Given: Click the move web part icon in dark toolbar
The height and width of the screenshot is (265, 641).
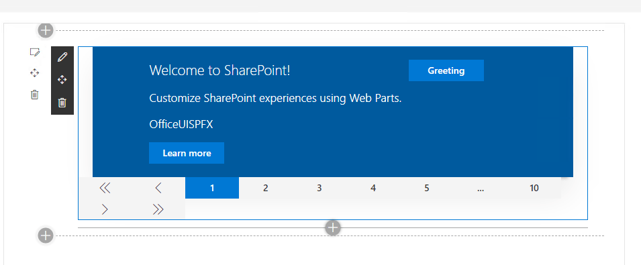Looking at the screenshot, I should coord(62,80).
